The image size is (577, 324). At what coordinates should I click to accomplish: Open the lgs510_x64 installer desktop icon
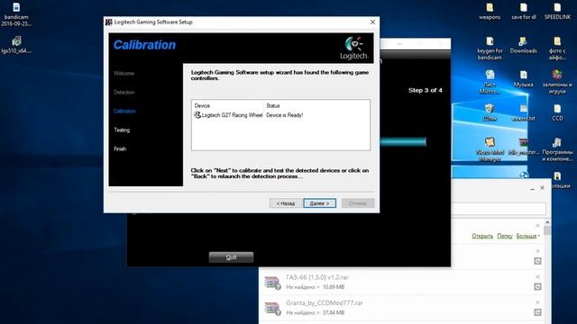tap(16, 45)
